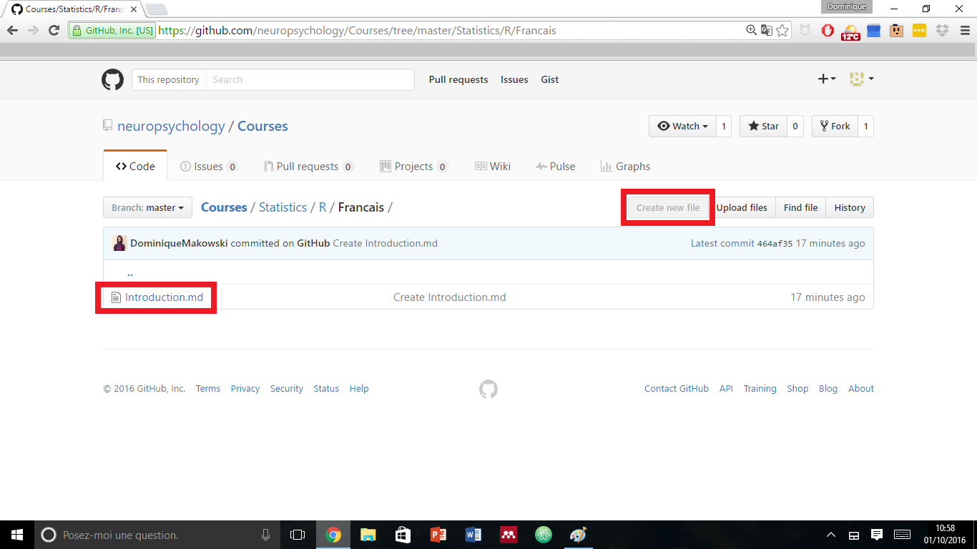Focus the GitHub repository search field

point(310,79)
